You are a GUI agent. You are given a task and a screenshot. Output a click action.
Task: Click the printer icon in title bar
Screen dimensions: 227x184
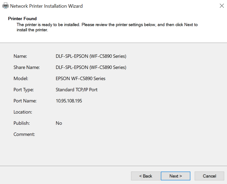tap(5, 6)
